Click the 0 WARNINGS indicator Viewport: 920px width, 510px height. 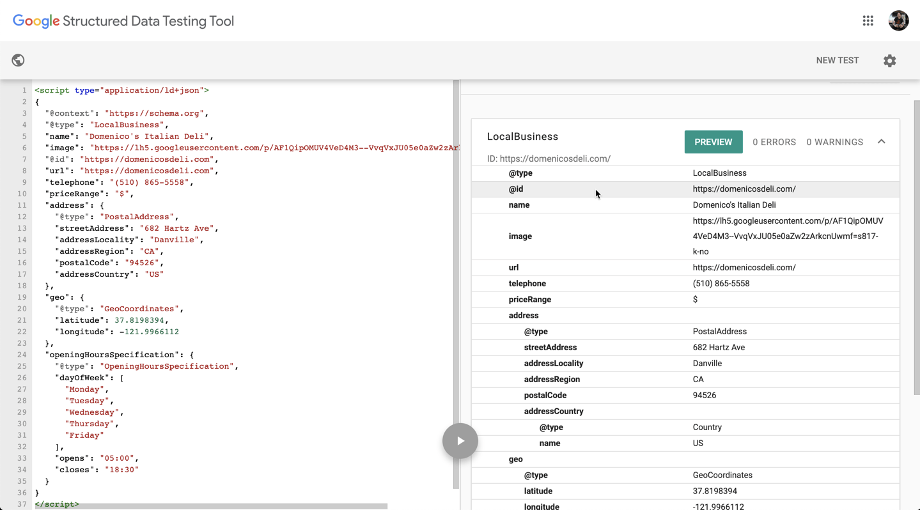[834, 142]
